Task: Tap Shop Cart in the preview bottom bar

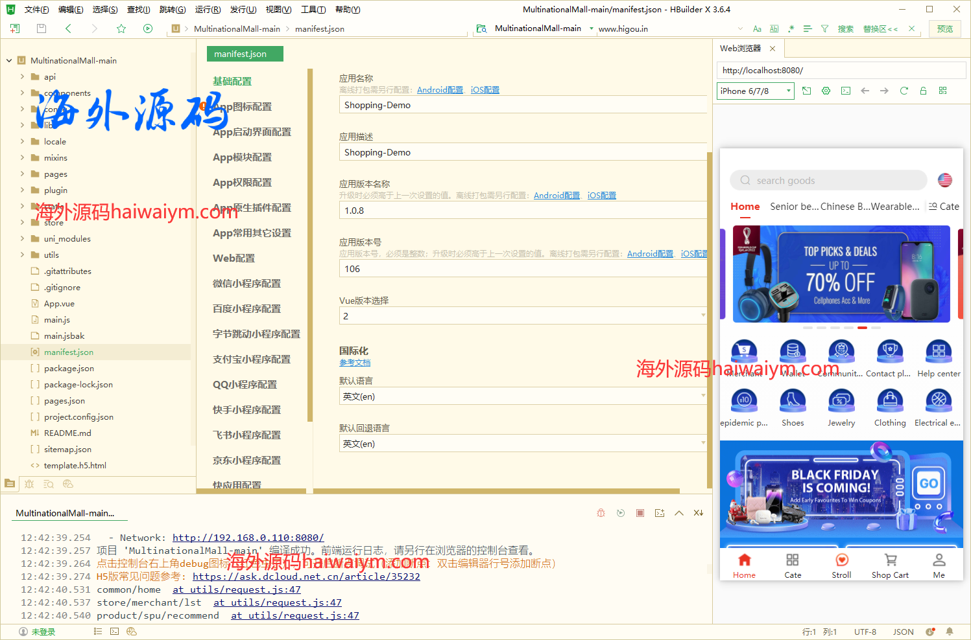Action: [x=890, y=565]
